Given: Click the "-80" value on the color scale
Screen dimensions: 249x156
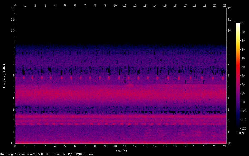Looking at the screenshot, I should coord(242,93).
